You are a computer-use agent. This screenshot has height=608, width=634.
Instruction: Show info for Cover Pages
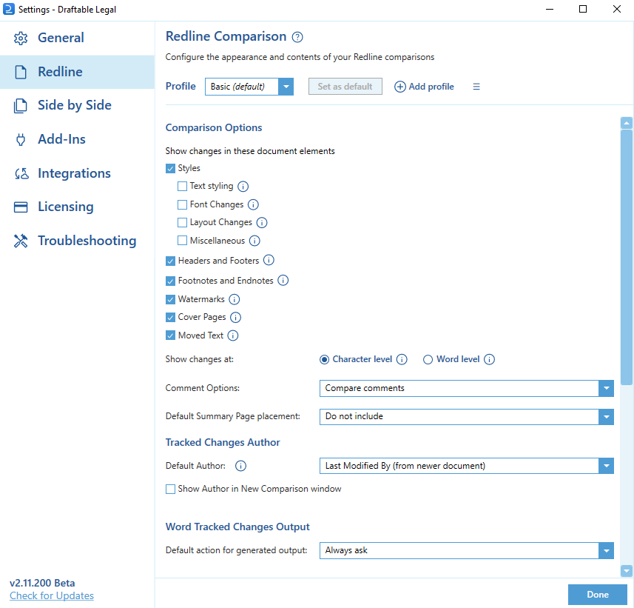pyautogui.click(x=236, y=318)
